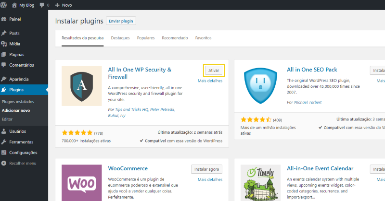Click the Recolher menu collapse arrow icon
The height and width of the screenshot is (201, 385).
[4, 163]
